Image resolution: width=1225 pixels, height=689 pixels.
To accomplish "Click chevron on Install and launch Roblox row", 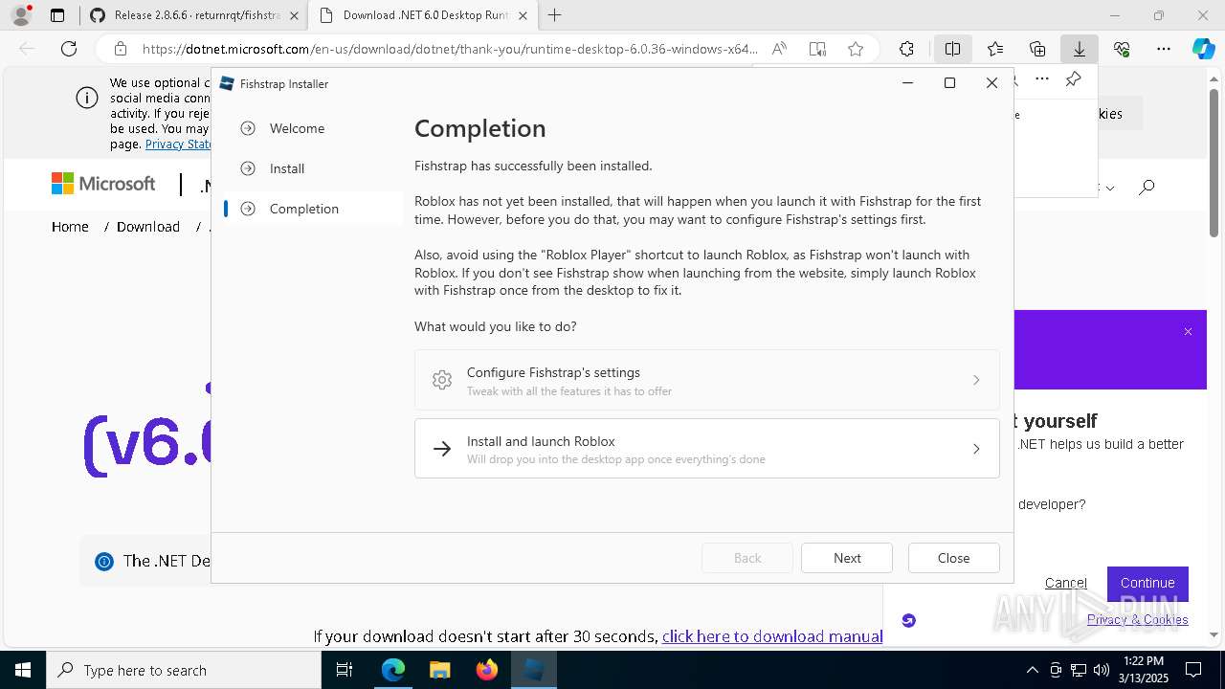I will 976,449.
